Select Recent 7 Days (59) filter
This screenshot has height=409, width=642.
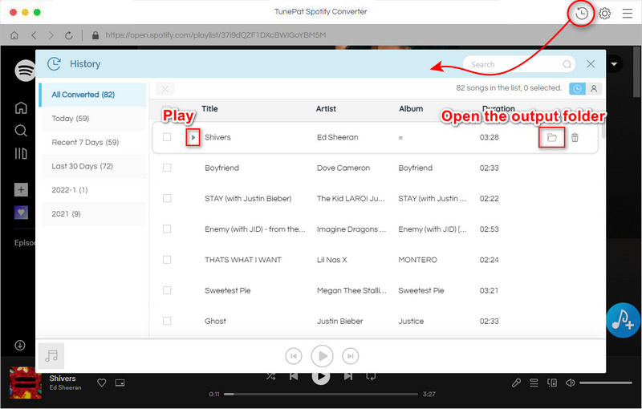point(94,142)
